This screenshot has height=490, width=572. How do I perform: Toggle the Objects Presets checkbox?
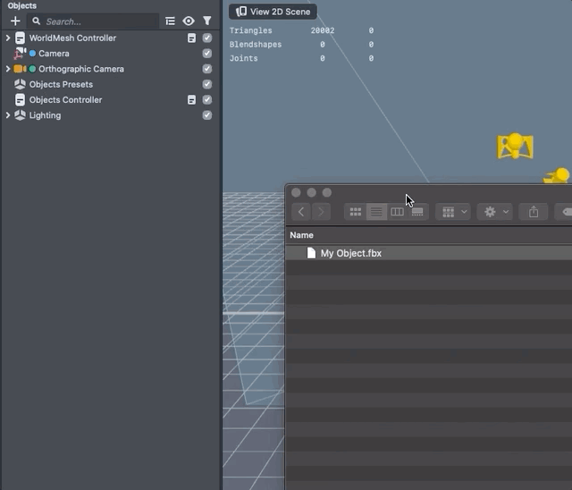point(207,85)
